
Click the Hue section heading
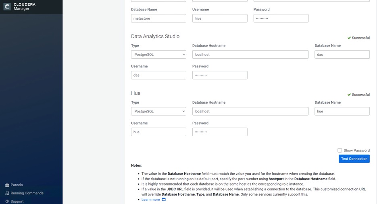135,93
